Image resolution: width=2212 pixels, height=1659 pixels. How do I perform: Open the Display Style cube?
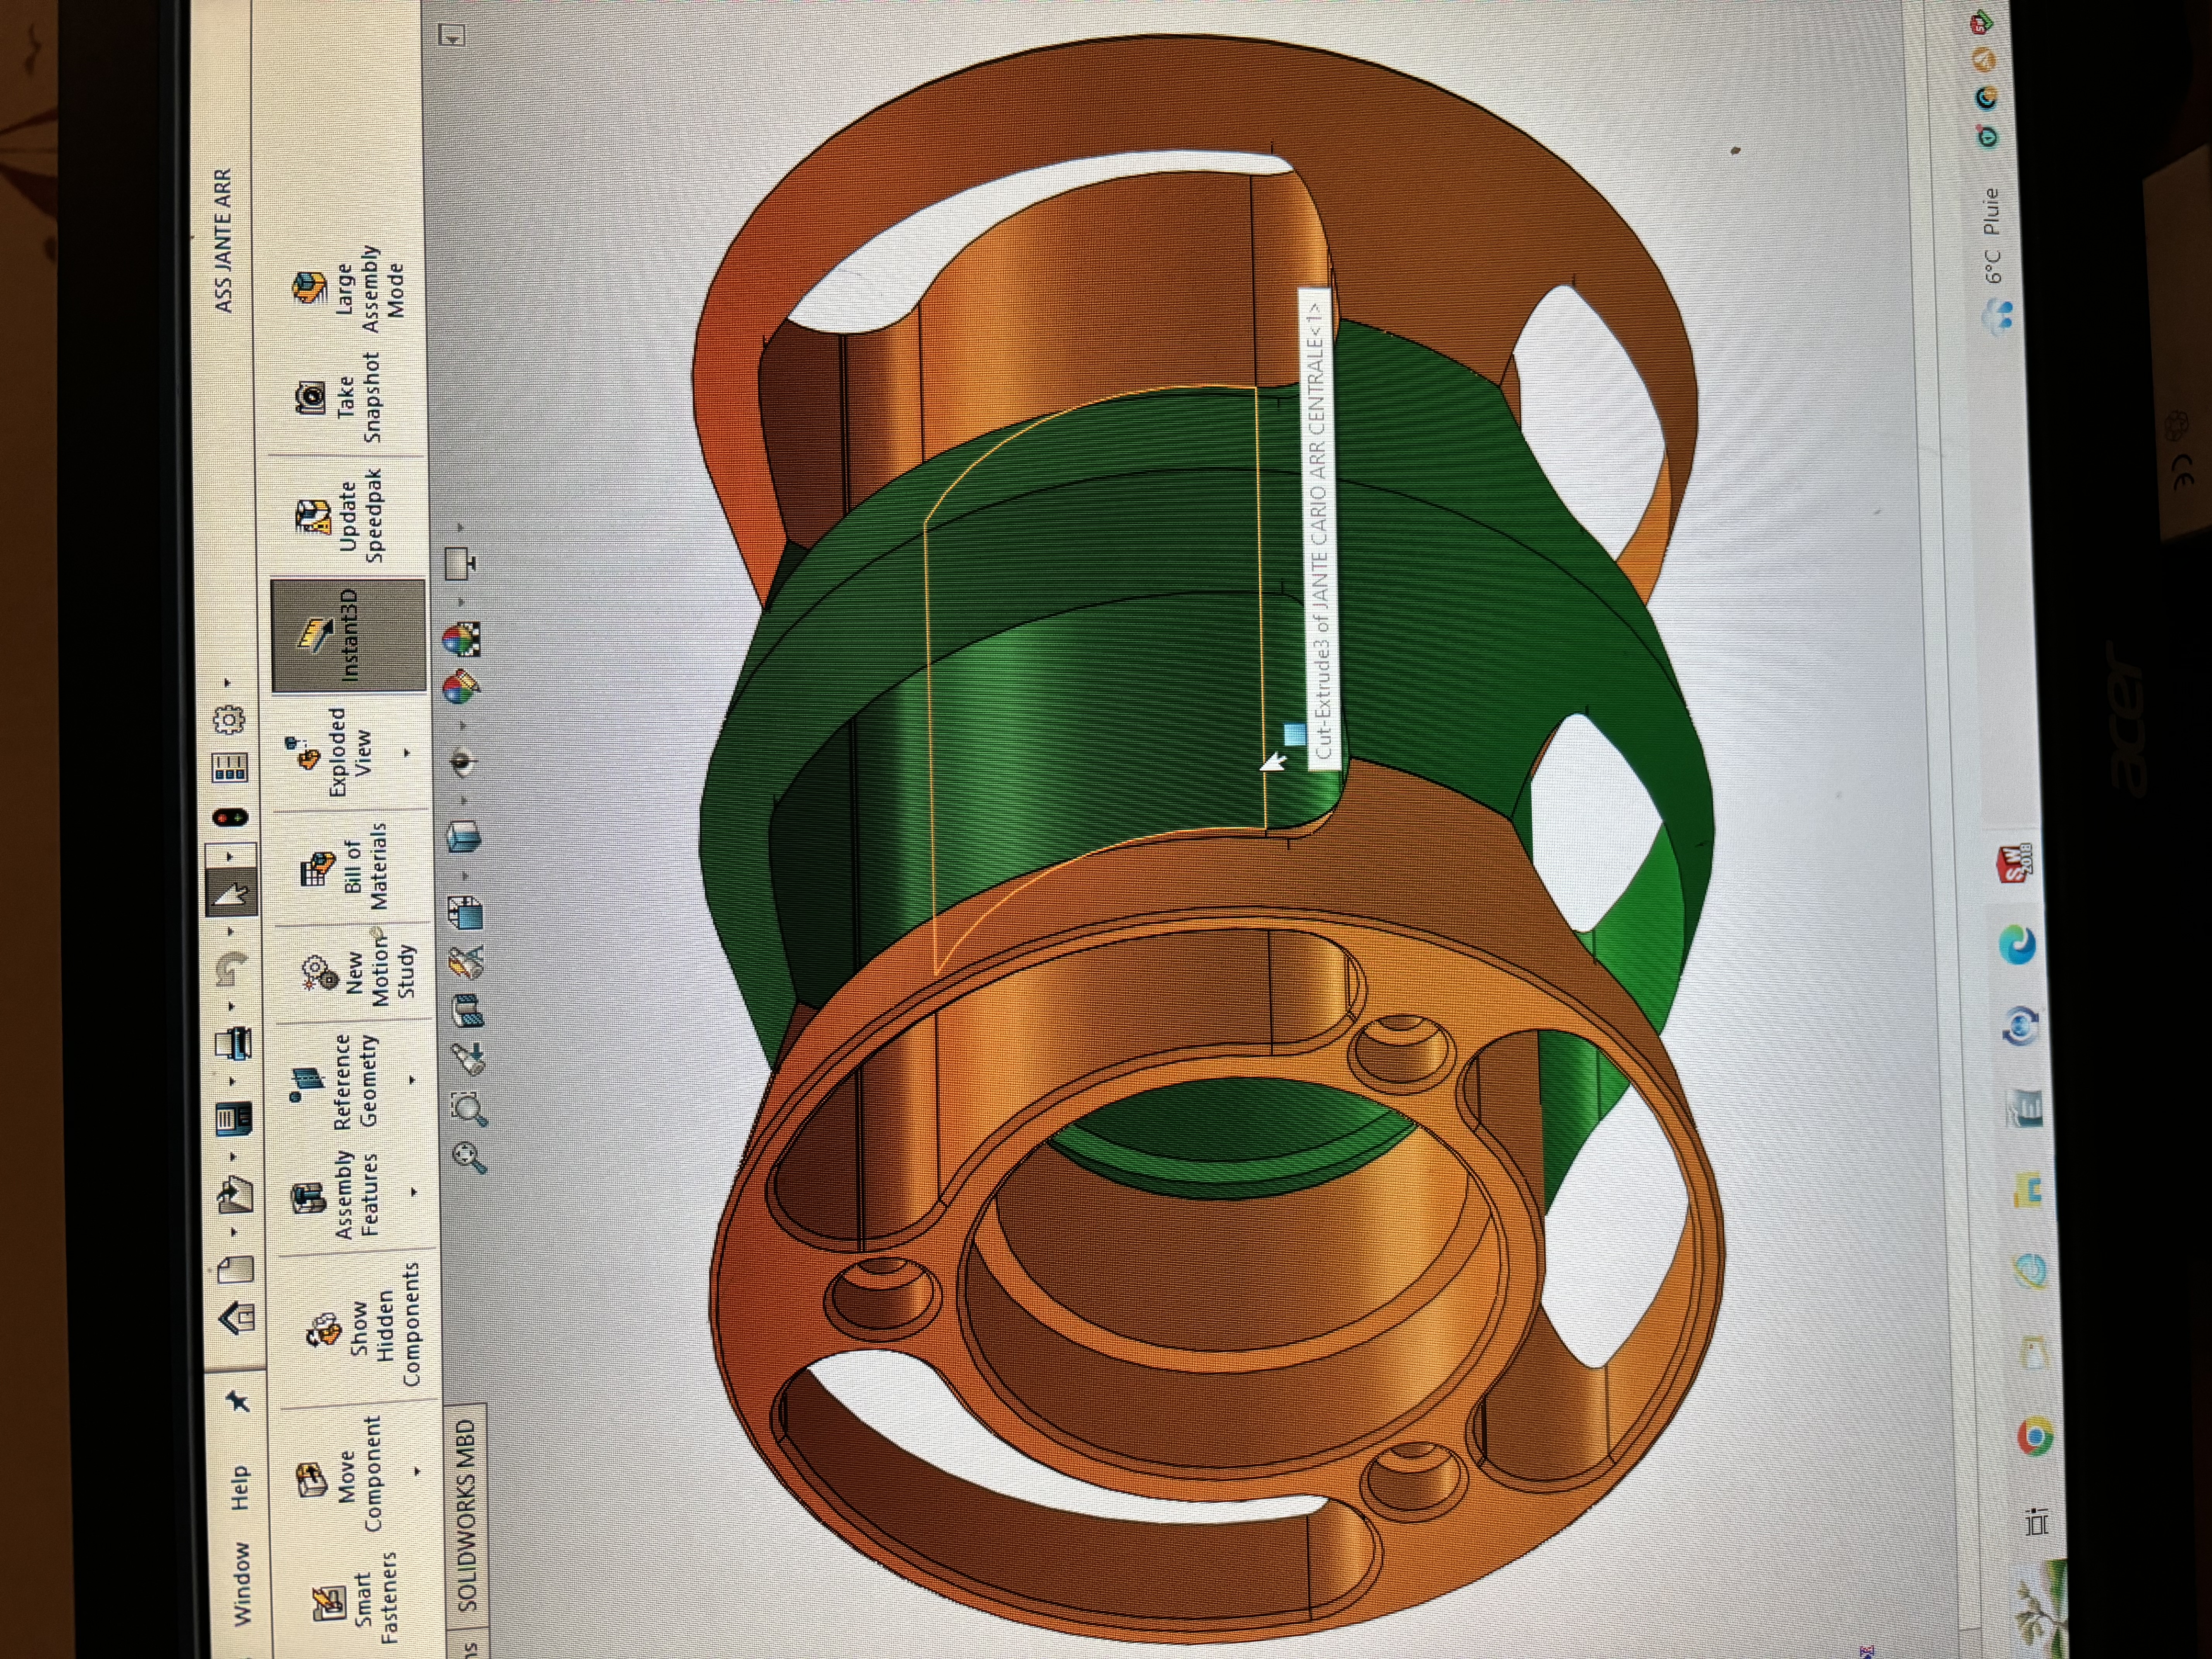tap(463, 836)
